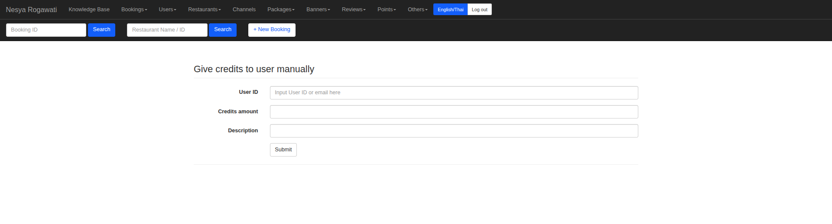Image resolution: width=832 pixels, height=224 pixels.
Task: Submit the give credits form
Action: click(283, 150)
